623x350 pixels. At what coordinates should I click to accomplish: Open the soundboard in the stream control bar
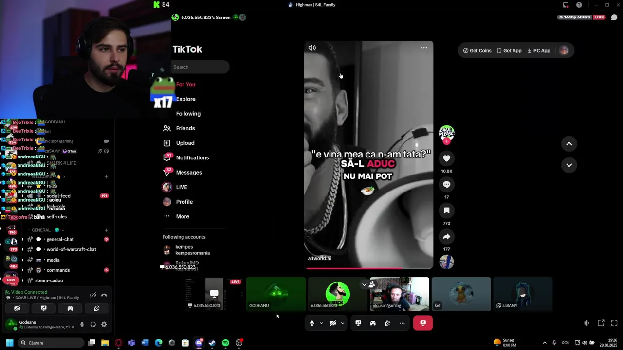[x=387, y=323]
